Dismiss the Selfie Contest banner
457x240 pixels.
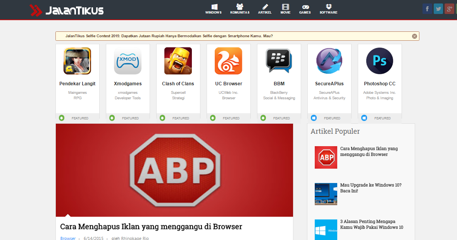click(x=414, y=36)
